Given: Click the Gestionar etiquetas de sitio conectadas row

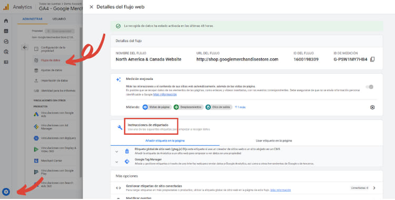Looking at the screenshot, I should (x=246, y=188).
